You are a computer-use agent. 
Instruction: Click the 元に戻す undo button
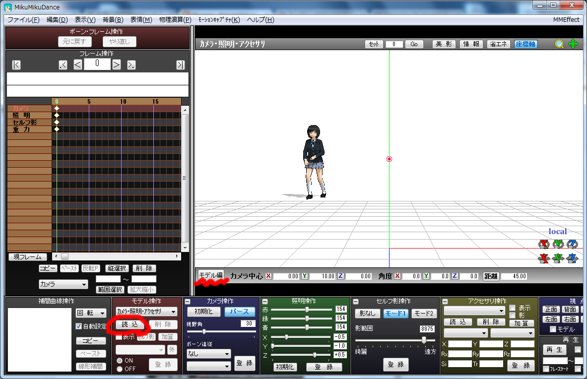74,42
